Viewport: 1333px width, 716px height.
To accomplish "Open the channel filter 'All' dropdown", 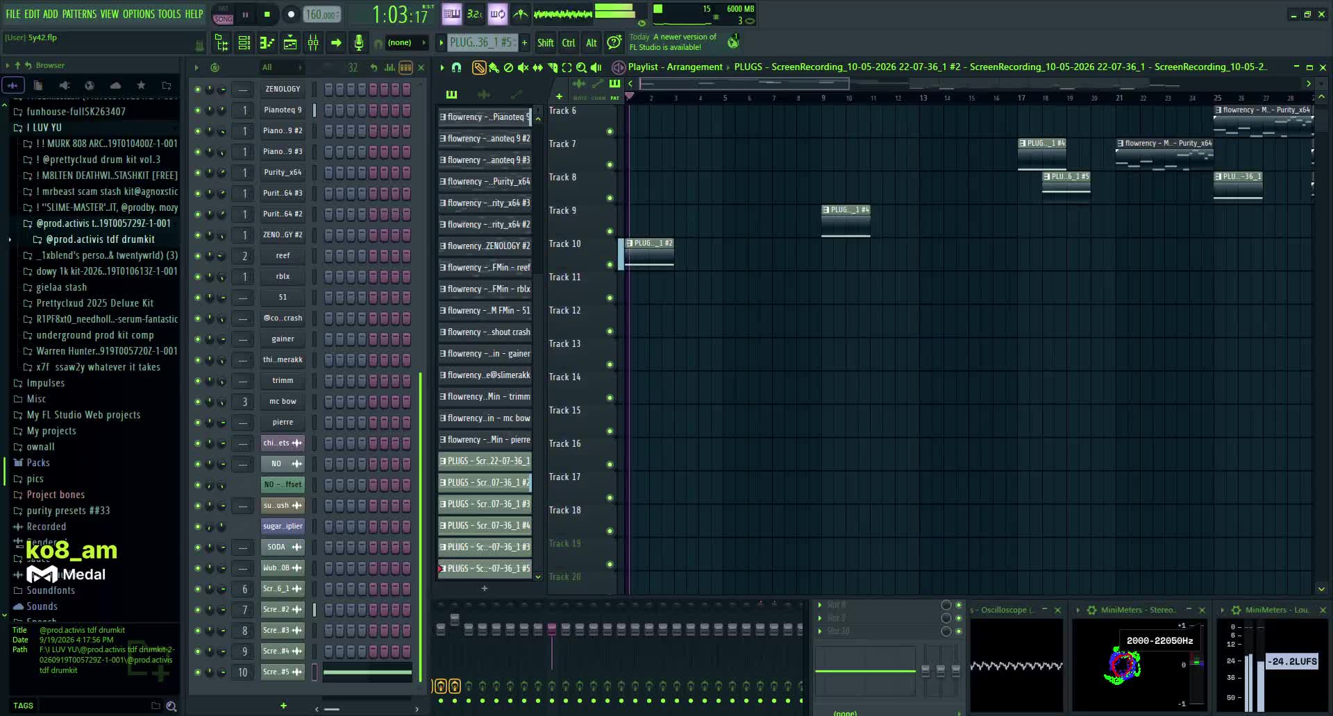I will click(281, 67).
